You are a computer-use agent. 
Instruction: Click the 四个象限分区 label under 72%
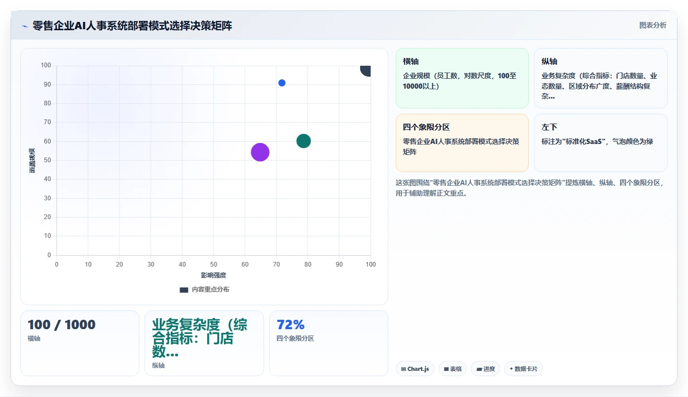[x=295, y=339]
